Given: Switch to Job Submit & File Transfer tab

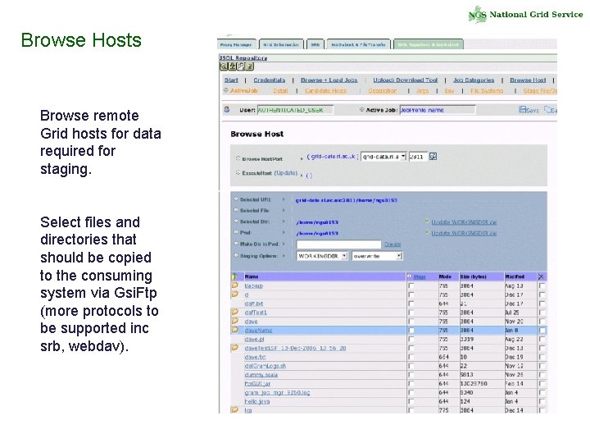Looking at the screenshot, I should coord(359,44).
